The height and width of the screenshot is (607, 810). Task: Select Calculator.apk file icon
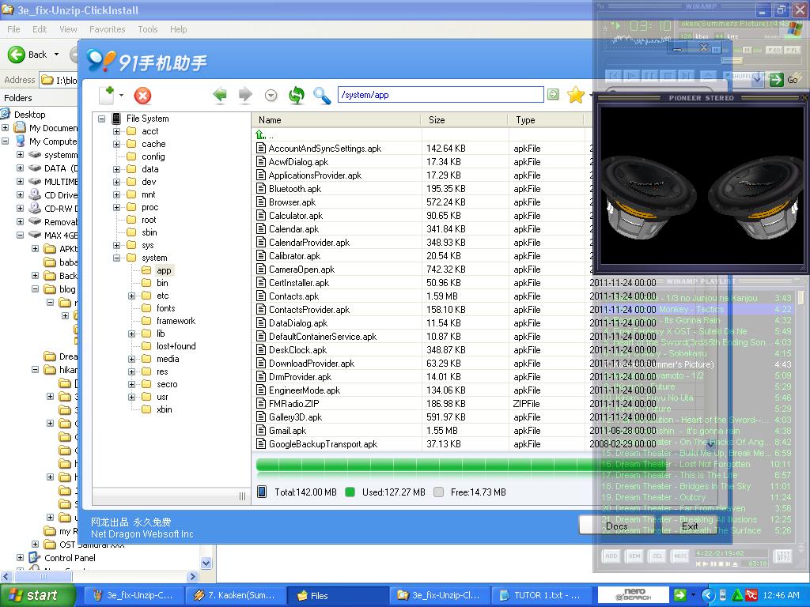261,216
